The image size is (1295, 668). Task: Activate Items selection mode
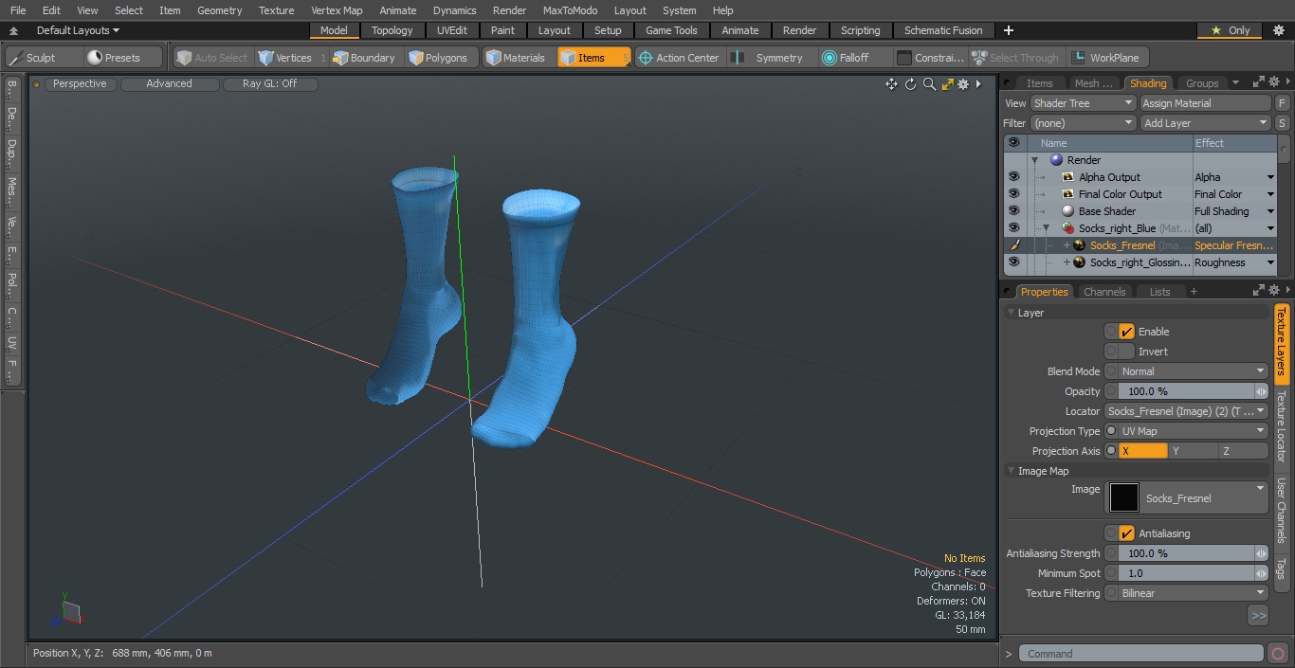tap(593, 58)
